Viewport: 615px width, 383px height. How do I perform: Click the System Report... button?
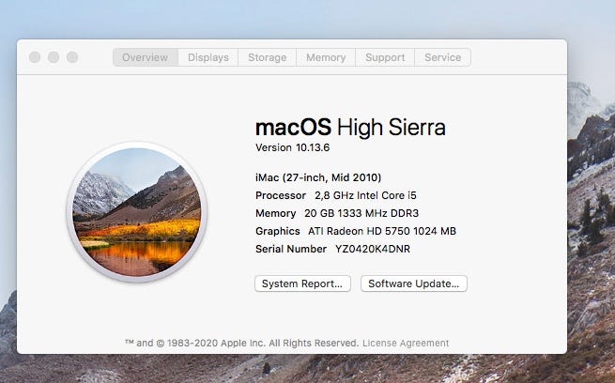pyautogui.click(x=302, y=283)
